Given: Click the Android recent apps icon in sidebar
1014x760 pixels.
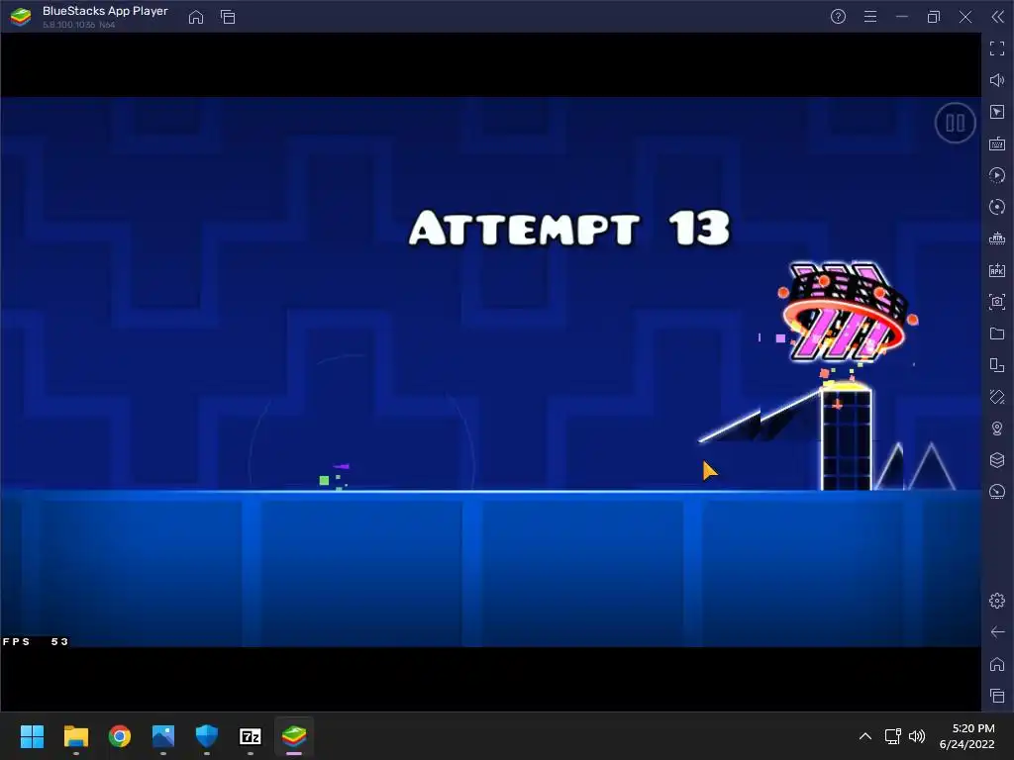Looking at the screenshot, I should point(997,696).
